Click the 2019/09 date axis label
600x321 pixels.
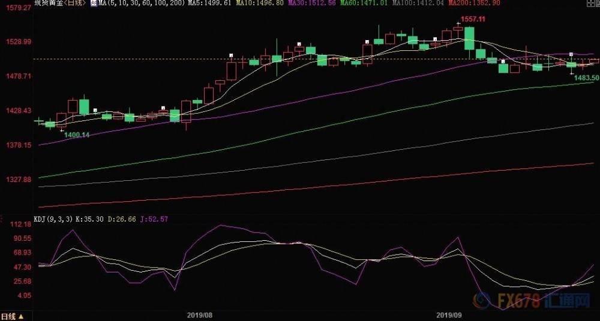pos(449,316)
